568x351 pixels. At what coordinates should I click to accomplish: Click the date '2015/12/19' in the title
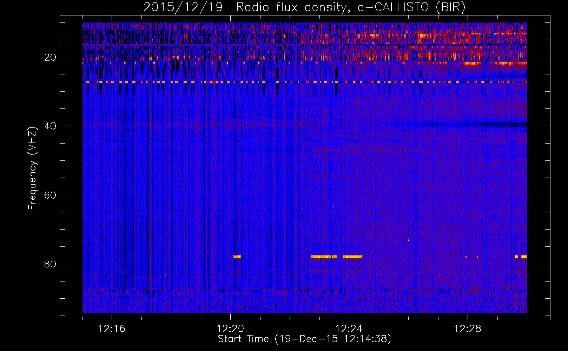(x=183, y=7)
